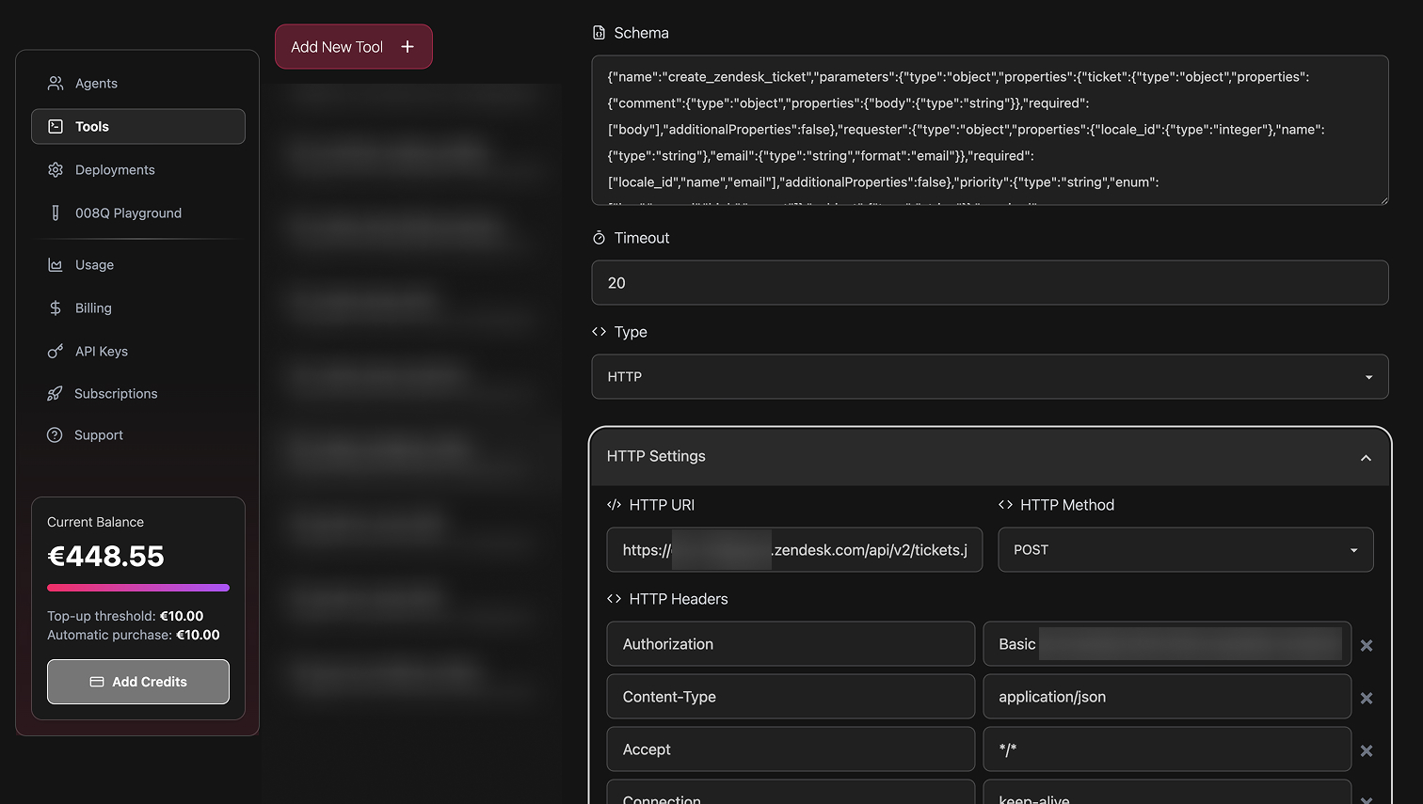This screenshot has width=1423, height=804.
Task: Click the Agents people icon in sidebar
Action: [56, 84]
